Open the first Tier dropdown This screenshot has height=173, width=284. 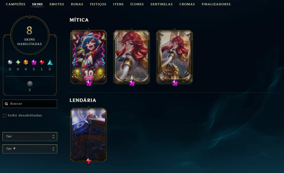pyautogui.click(x=30, y=137)
